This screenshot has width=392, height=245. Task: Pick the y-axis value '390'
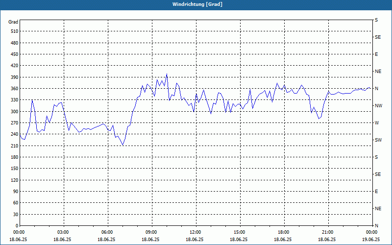[x=15, y=77]
